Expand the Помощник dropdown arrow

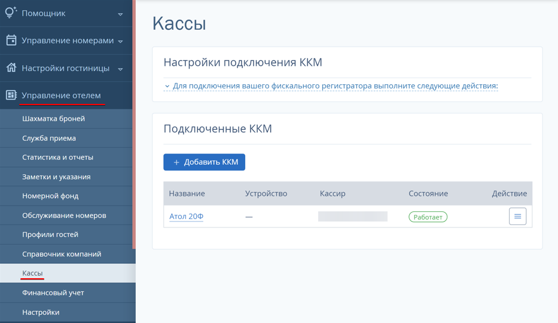tap(120, 14)
